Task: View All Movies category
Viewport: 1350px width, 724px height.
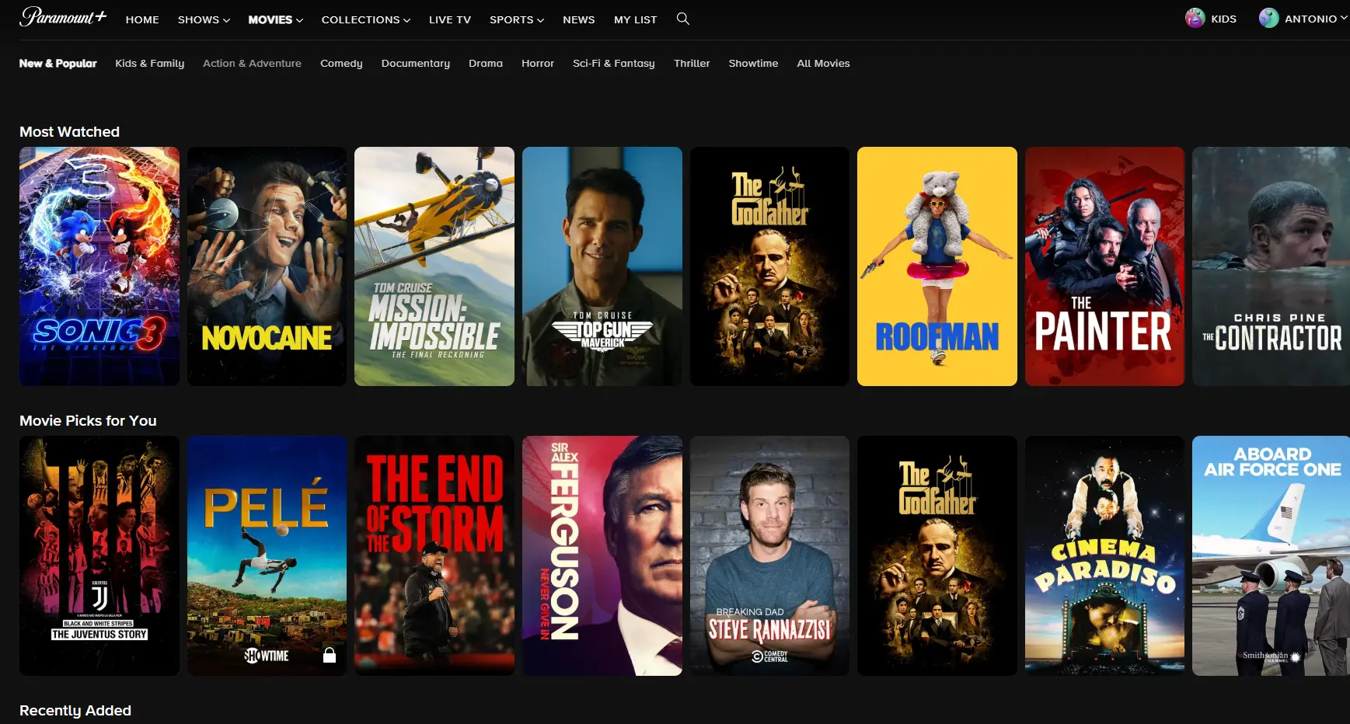Action: click(823, 63)
